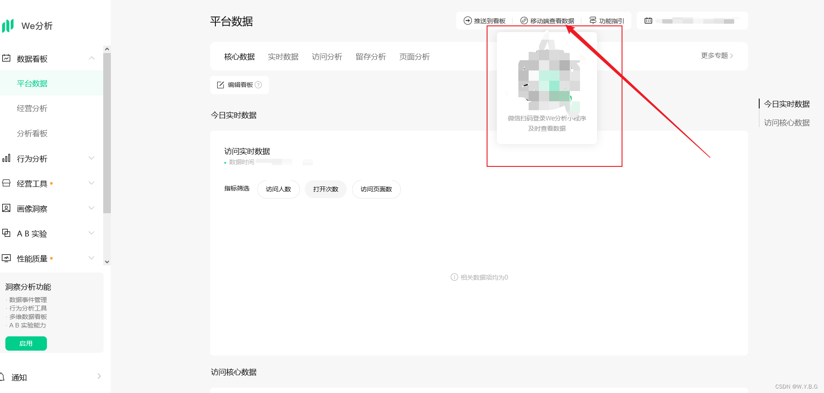Switch to the 访问分析 tab
This screenshot has height=393, width=824.
pos(327,57)
